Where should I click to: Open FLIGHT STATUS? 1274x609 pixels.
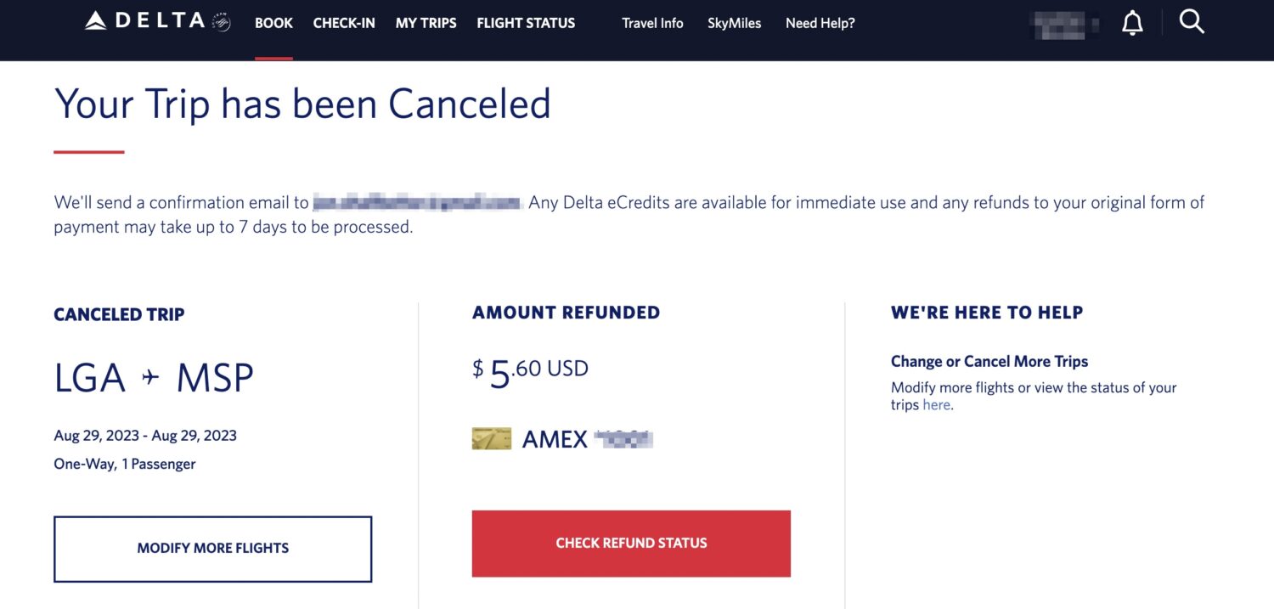coord(526,23)
